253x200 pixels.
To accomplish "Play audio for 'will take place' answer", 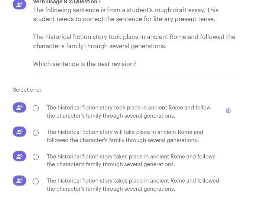I will tap(19, 132).
